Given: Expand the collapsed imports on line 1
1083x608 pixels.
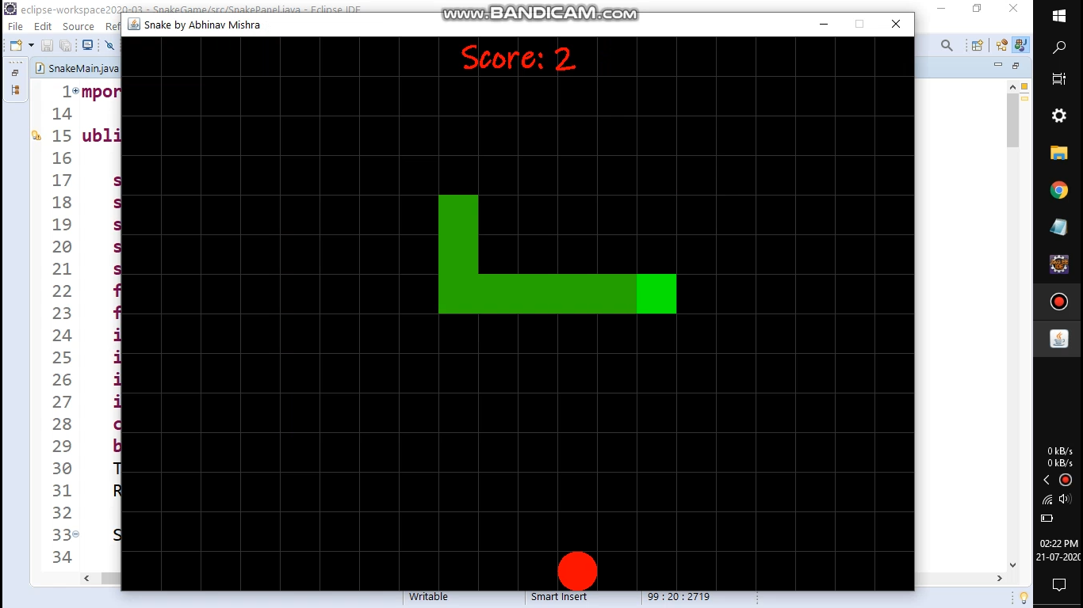Looking at the screenshot, I should pos(75,90).
